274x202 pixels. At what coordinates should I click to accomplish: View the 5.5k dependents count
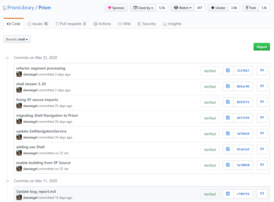162,8
